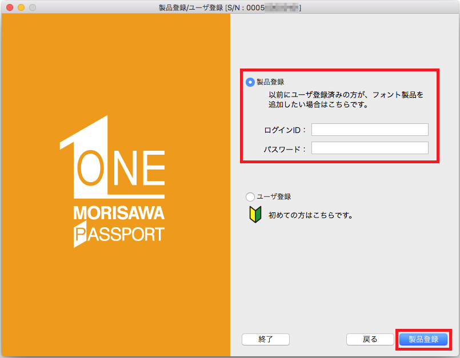Screen dimensions: 460x358
Task: Focus the ログインID text field
Action: point(370,130)
